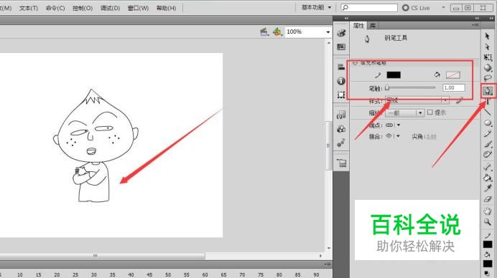This screenshot has height=278, width=497.
Task: Open the Transform panel icon
Action: (341, 95)
